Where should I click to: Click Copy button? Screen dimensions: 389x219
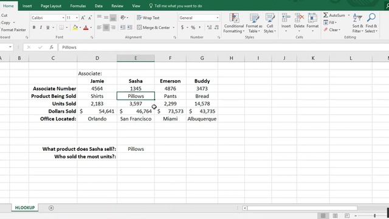click(6, 23)
